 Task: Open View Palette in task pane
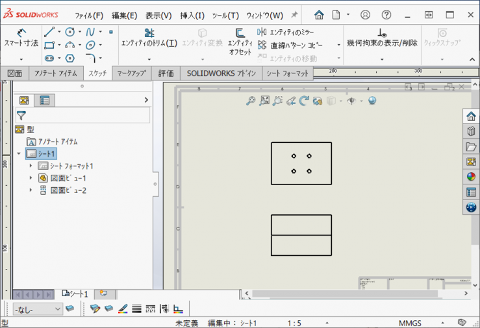point(471,162)
